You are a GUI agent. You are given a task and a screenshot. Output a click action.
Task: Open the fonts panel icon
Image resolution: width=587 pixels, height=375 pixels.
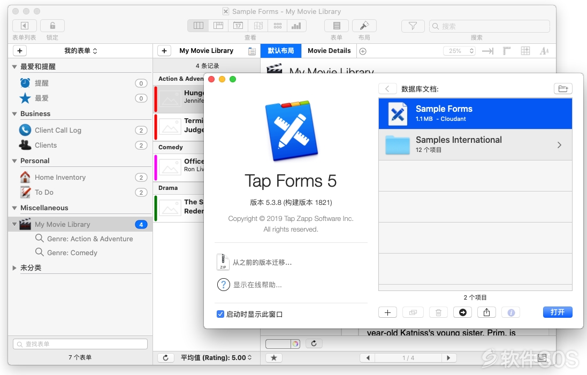(544, 51)
